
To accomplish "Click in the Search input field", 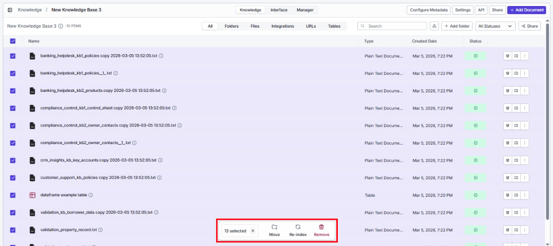I will coord(392,26).
